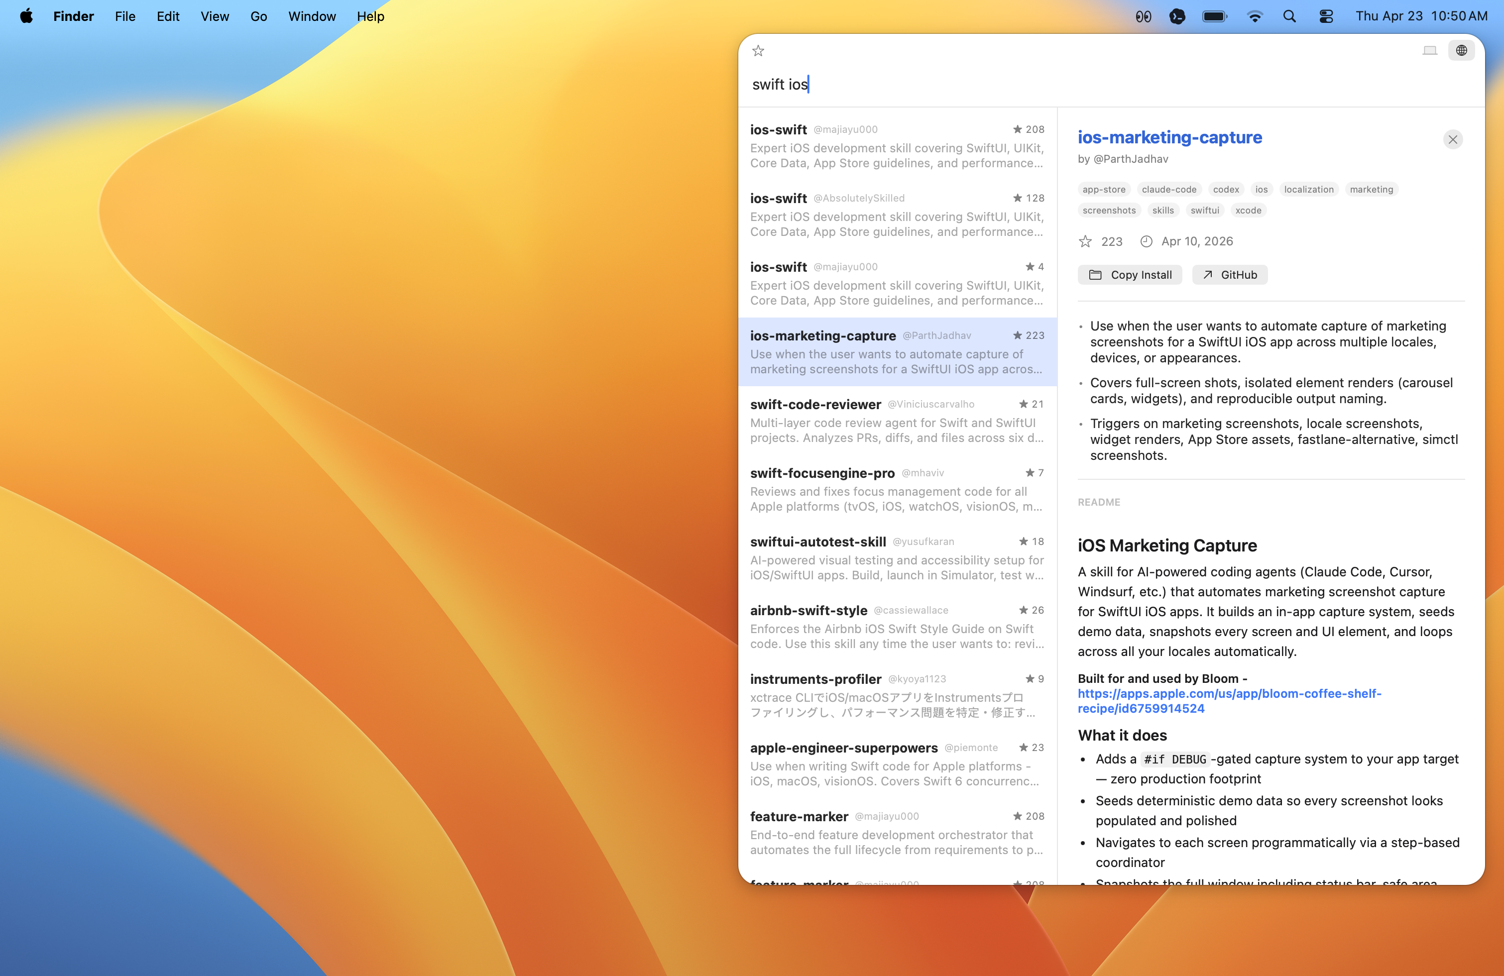Click the Wi-Fi status icon
The width and height of the screenshot is (1504, 976).
click(x=1255, y=16)
